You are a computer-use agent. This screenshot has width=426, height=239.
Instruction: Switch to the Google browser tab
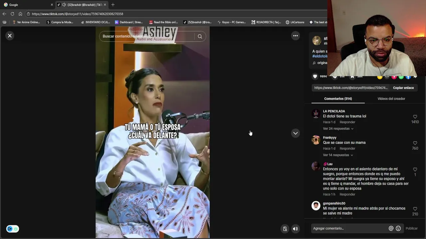(27, 5)
